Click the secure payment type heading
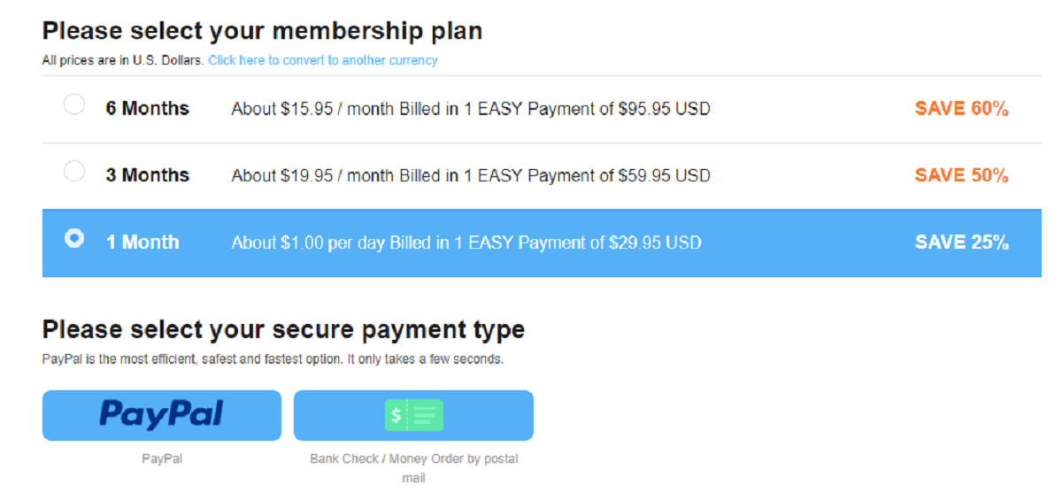The width and height of the screenshot is (1062, 493). 283,330
